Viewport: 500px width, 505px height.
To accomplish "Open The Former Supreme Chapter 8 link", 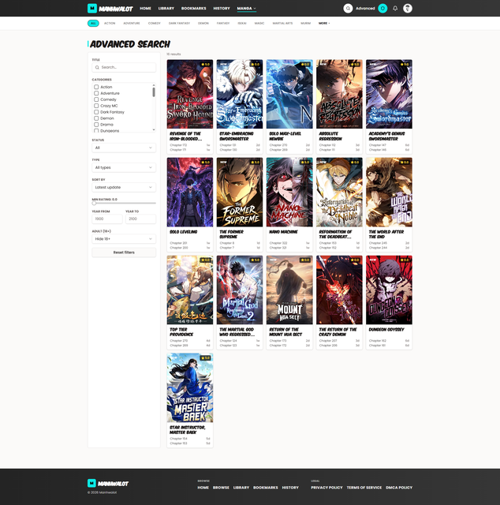I will pos(226,243).
